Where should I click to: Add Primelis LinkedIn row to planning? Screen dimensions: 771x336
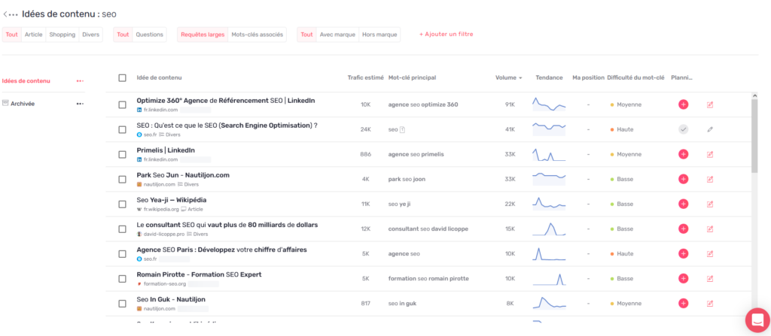click(x=683, y=154)
